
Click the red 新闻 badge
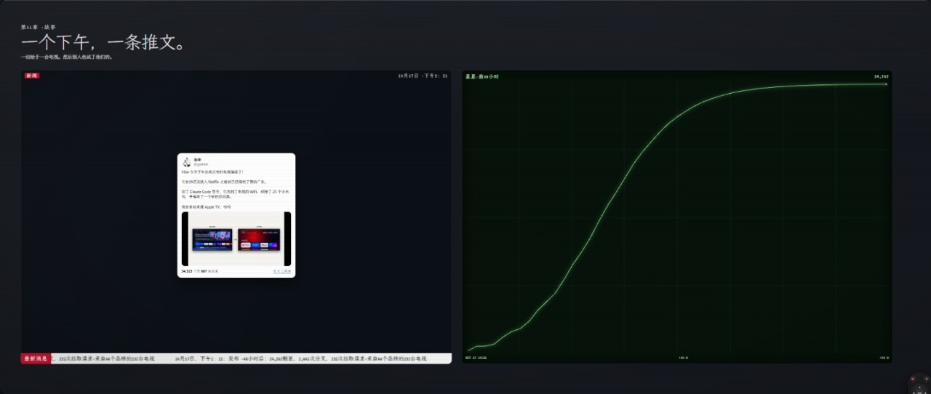click(31, 76)
